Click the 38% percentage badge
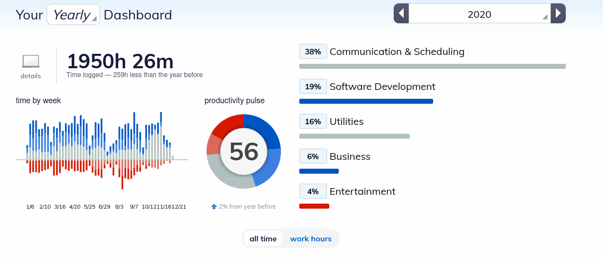603x258 pixels. pyautogui.click(x=313, y=52)
